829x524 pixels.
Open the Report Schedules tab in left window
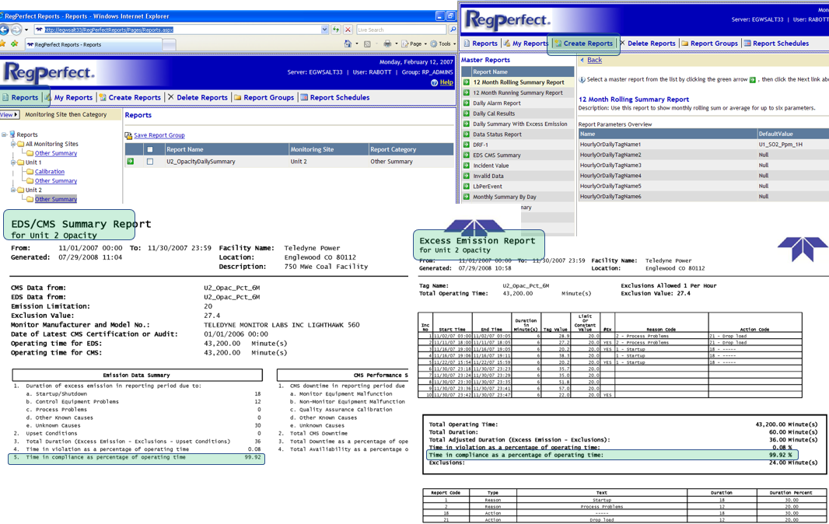pos(334,97)
